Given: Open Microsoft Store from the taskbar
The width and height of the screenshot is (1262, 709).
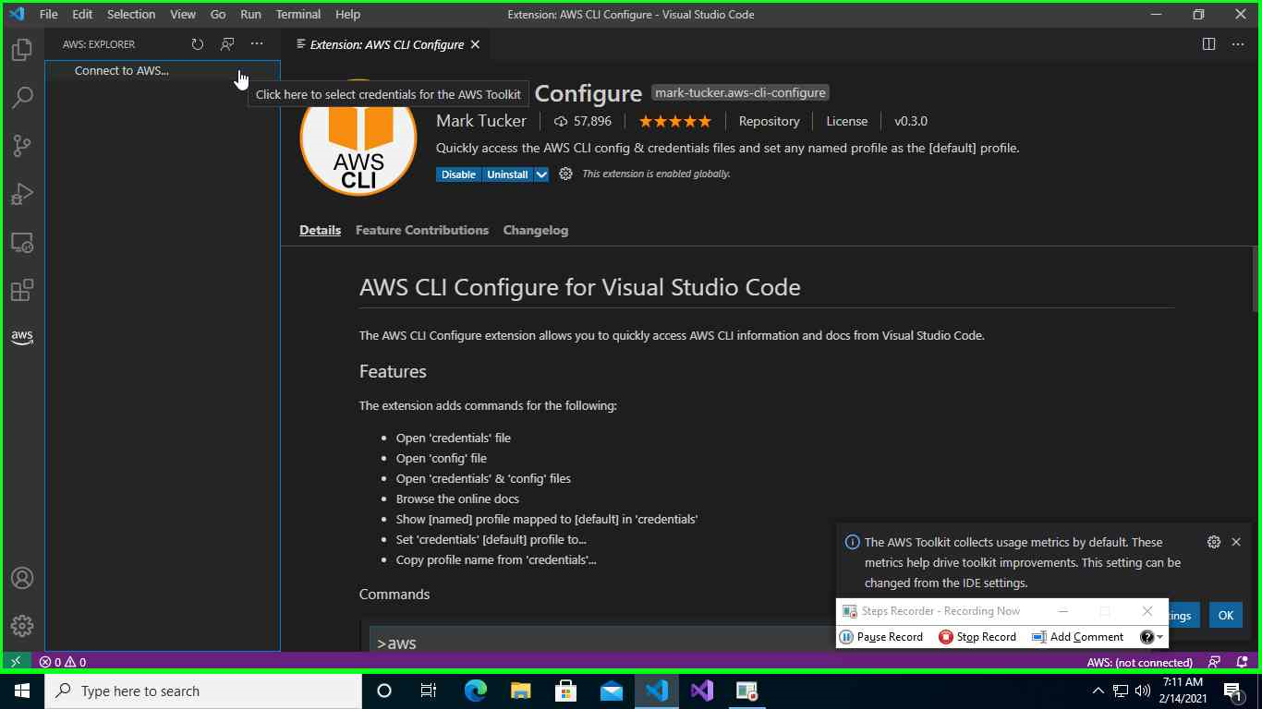Looking at the screenshot, I should point(565,691).
